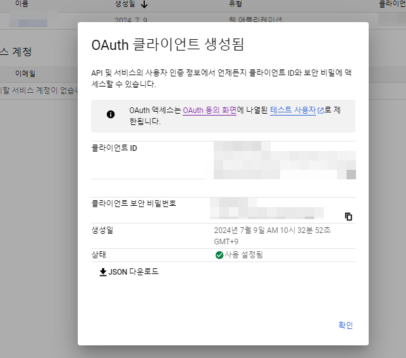
Task: Click the 상태 row label
Action: 99,255
